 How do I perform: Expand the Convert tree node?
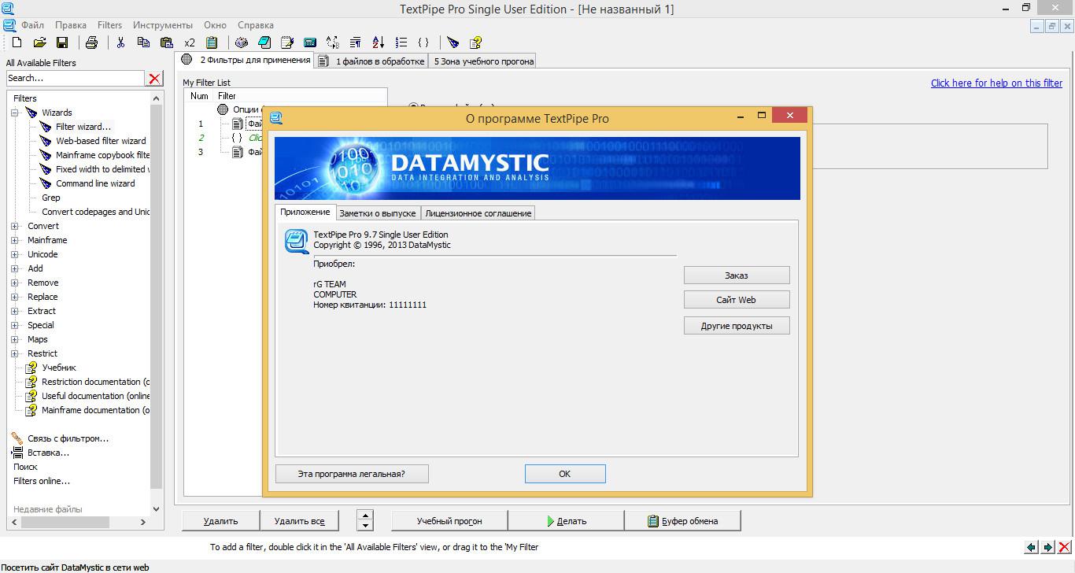(x=15, y=226)
